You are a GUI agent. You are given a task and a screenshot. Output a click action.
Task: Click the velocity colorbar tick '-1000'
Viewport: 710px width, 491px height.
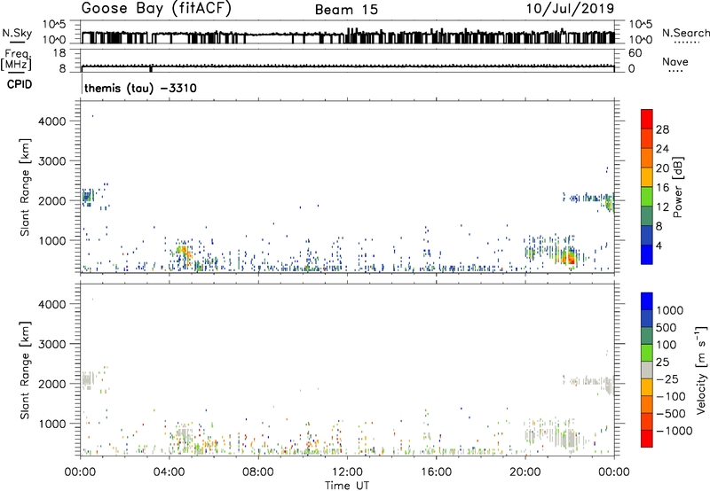(x=674, y=431)
